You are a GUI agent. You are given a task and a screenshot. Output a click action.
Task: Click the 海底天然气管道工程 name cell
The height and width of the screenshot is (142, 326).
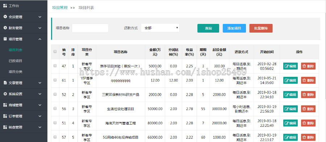[x=121, y=123]
